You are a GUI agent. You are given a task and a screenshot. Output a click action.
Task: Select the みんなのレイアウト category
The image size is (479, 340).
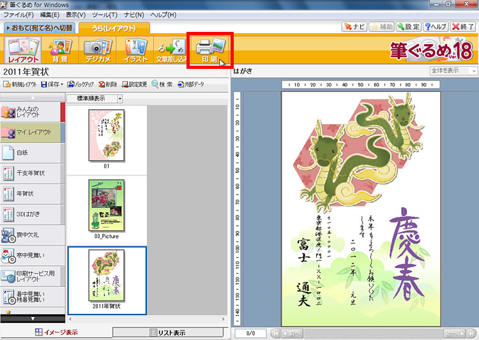click(x=33, y=112)
